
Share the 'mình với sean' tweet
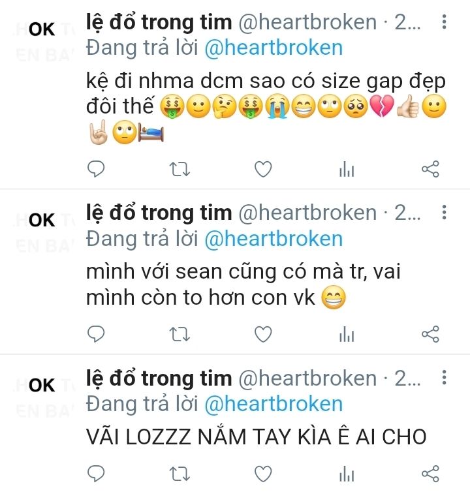point(430,334)
